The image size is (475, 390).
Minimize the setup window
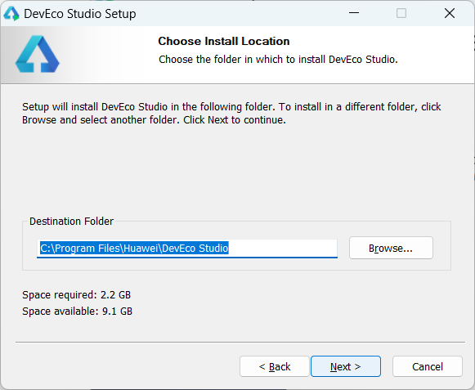pos(353,13)
